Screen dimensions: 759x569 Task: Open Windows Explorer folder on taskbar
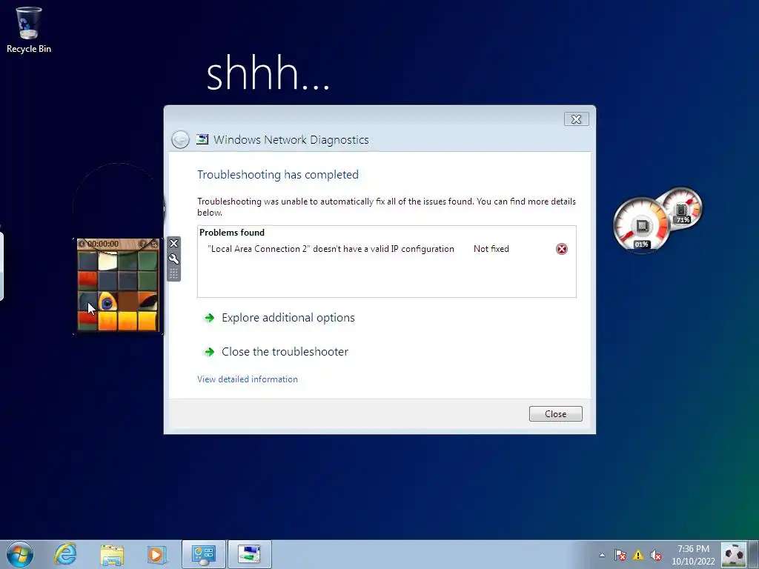point(112,555)
